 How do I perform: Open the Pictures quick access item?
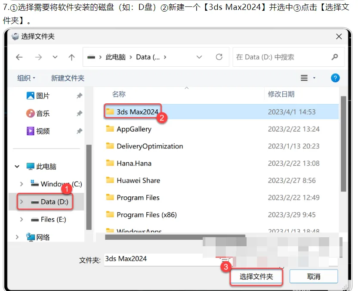[38, 96]
